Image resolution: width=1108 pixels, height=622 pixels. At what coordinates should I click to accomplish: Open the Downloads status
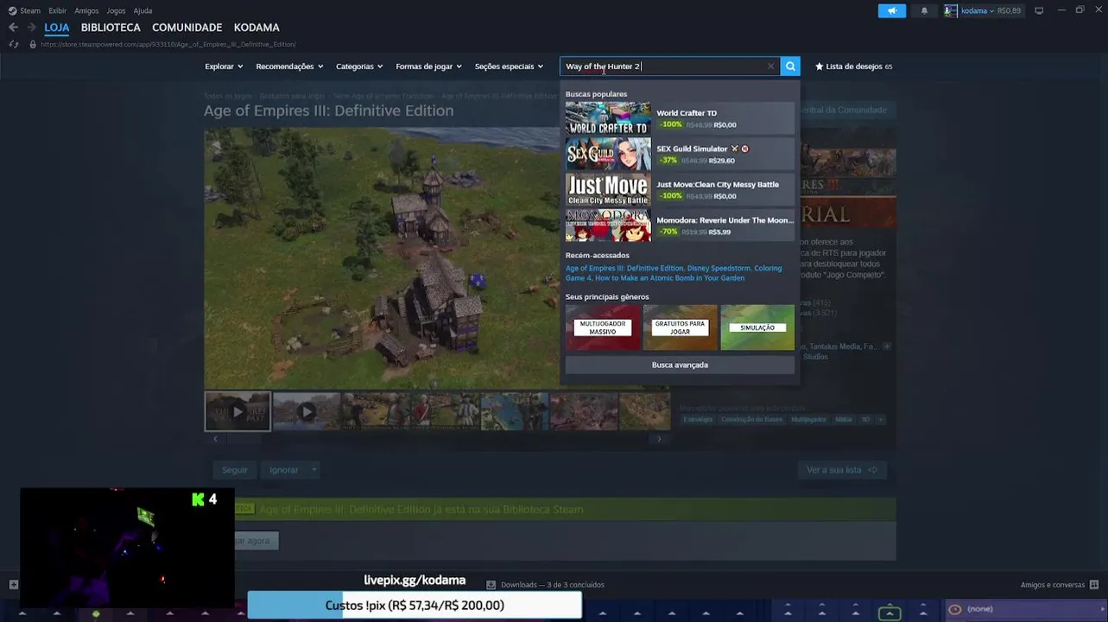(545, 585)
